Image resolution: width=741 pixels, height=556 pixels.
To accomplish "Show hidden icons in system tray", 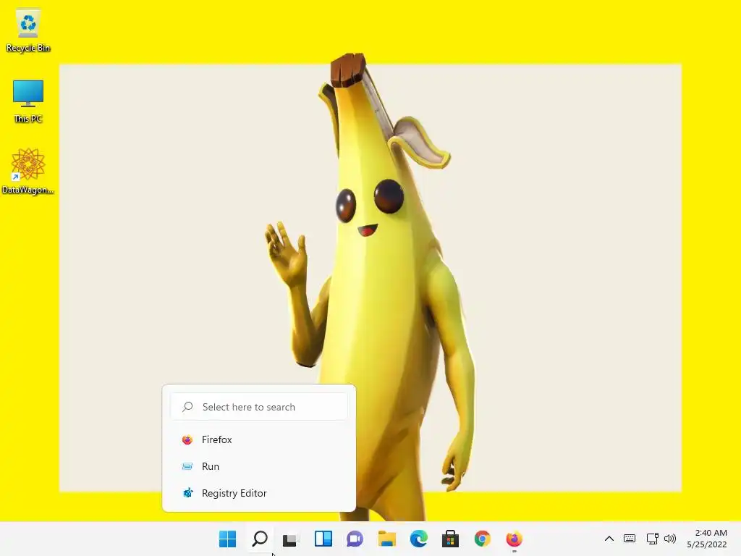I will (609, 539).
